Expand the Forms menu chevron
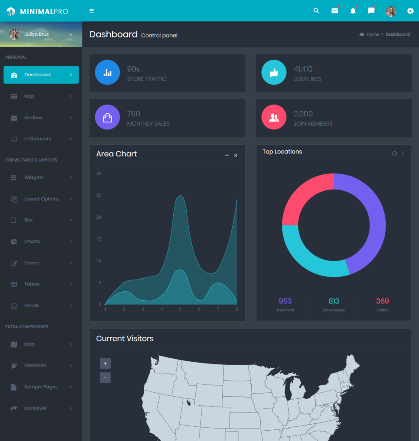 (71, 263)
